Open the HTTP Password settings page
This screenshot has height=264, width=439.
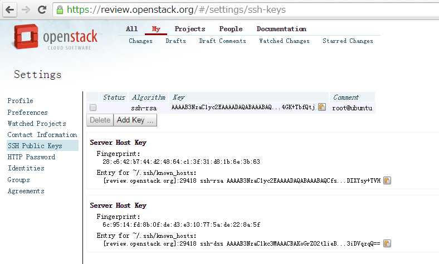(x=31, y=157)
